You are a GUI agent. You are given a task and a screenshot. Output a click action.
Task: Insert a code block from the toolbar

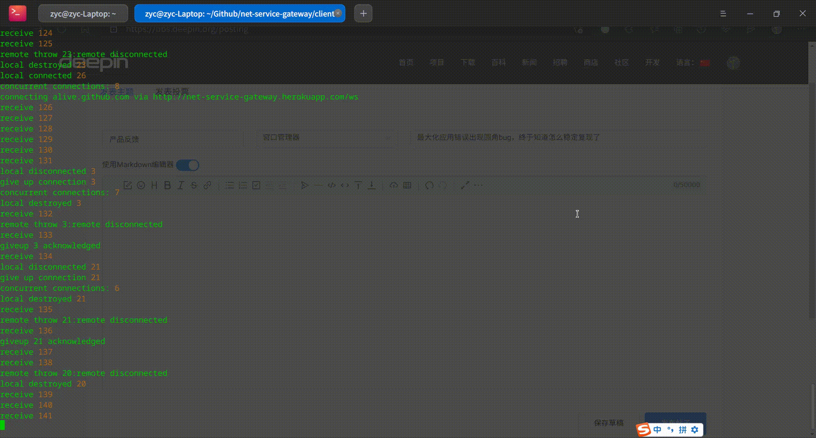coord(332,185)
